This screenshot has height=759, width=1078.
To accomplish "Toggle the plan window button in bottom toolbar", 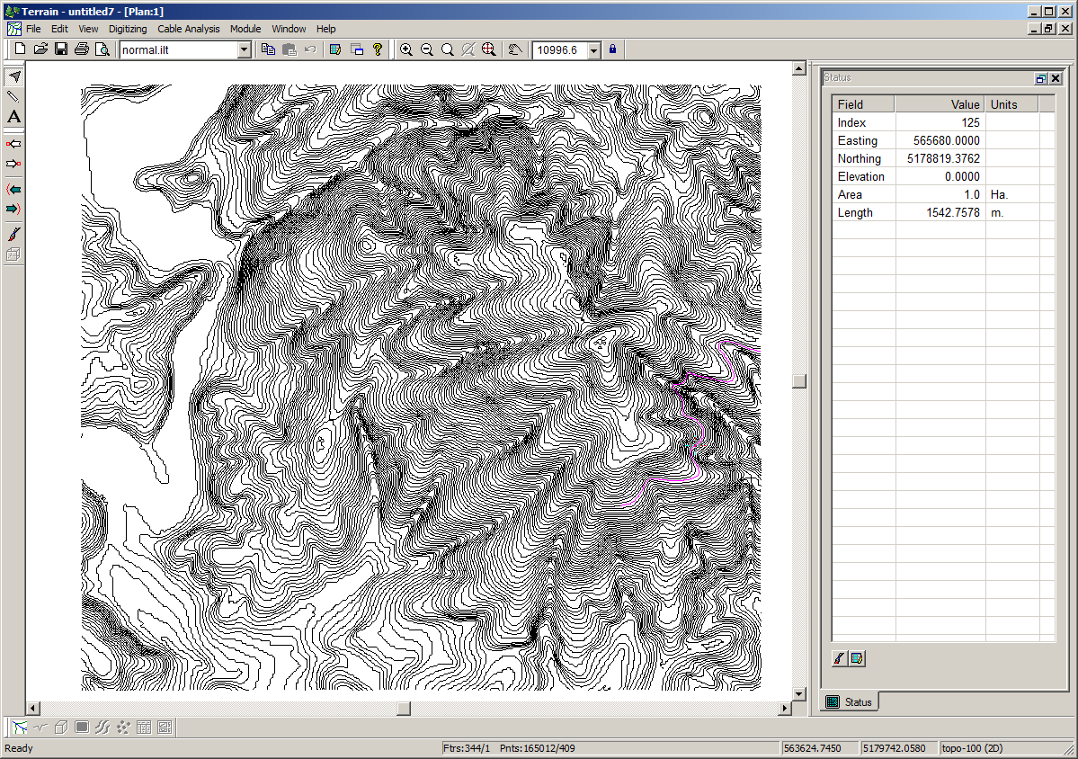I will (x=20, y=727).
